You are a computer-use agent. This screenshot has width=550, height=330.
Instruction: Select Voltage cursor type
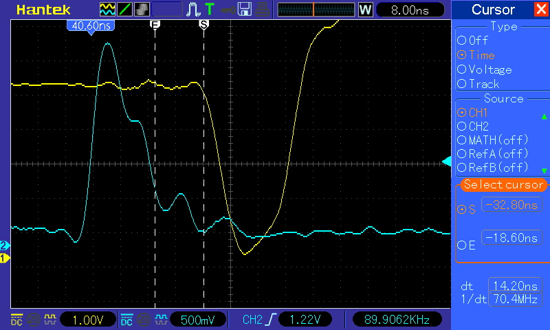[x=485, y=69]
